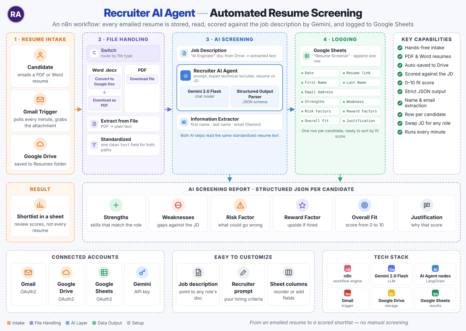The height and width of the screenshot is (331, 466).
Task: Click the Risk Factors field chip
Action: coord(319,111)
